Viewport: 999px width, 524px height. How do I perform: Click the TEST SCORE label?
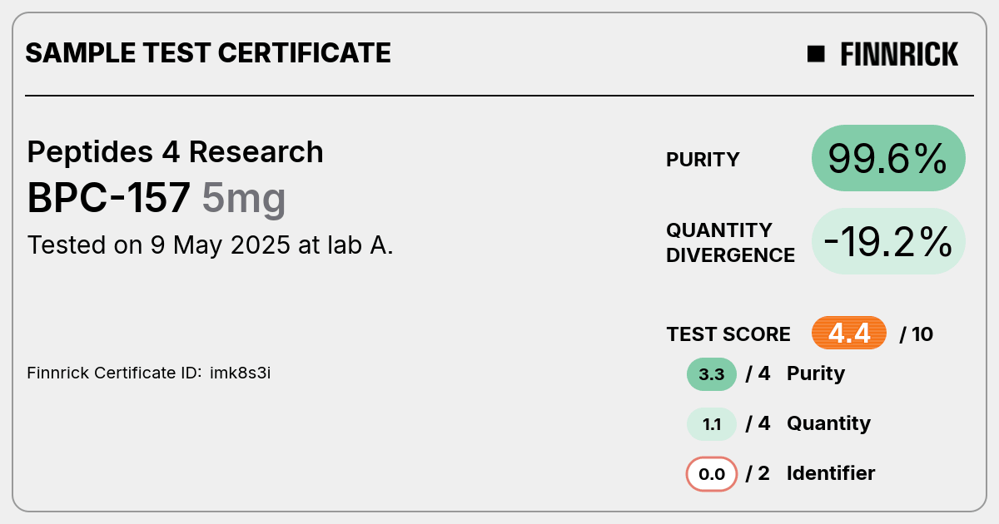(728, 334)
